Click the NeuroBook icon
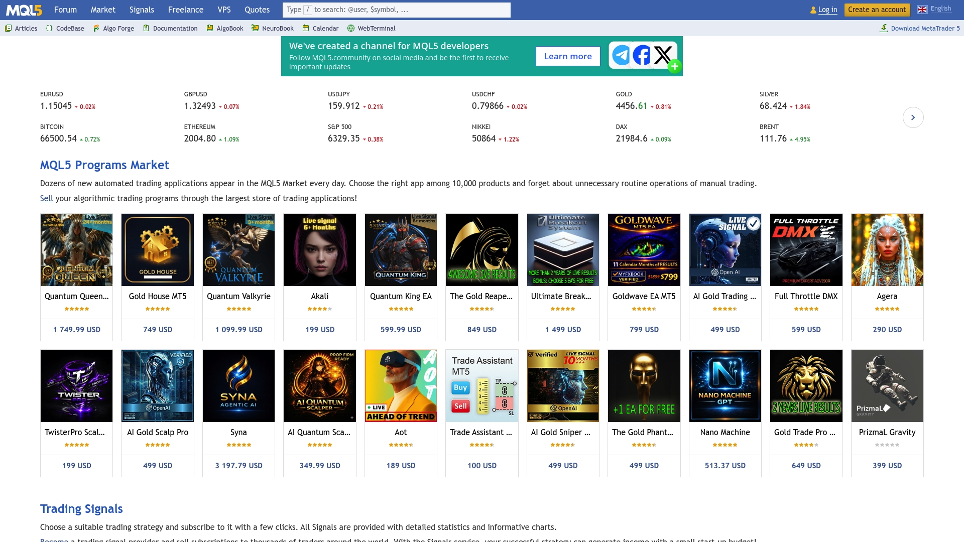The image size is (964, 542). [255, 28]
